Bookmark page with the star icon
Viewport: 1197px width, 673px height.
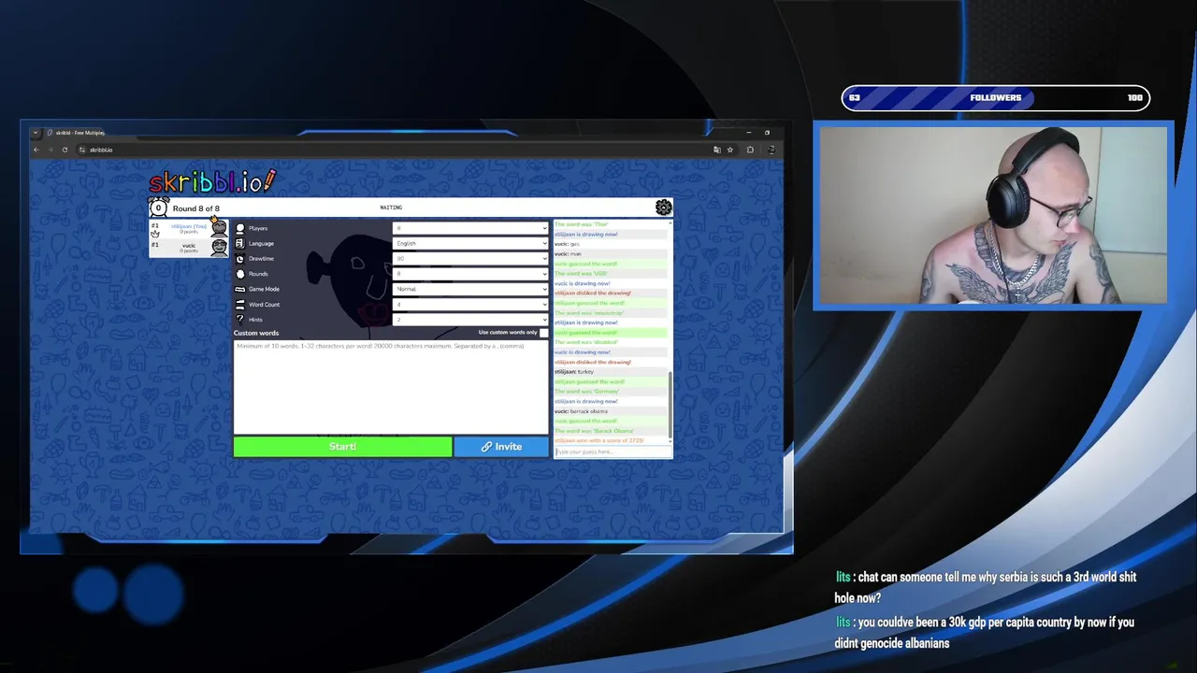[x=730, y=150]
